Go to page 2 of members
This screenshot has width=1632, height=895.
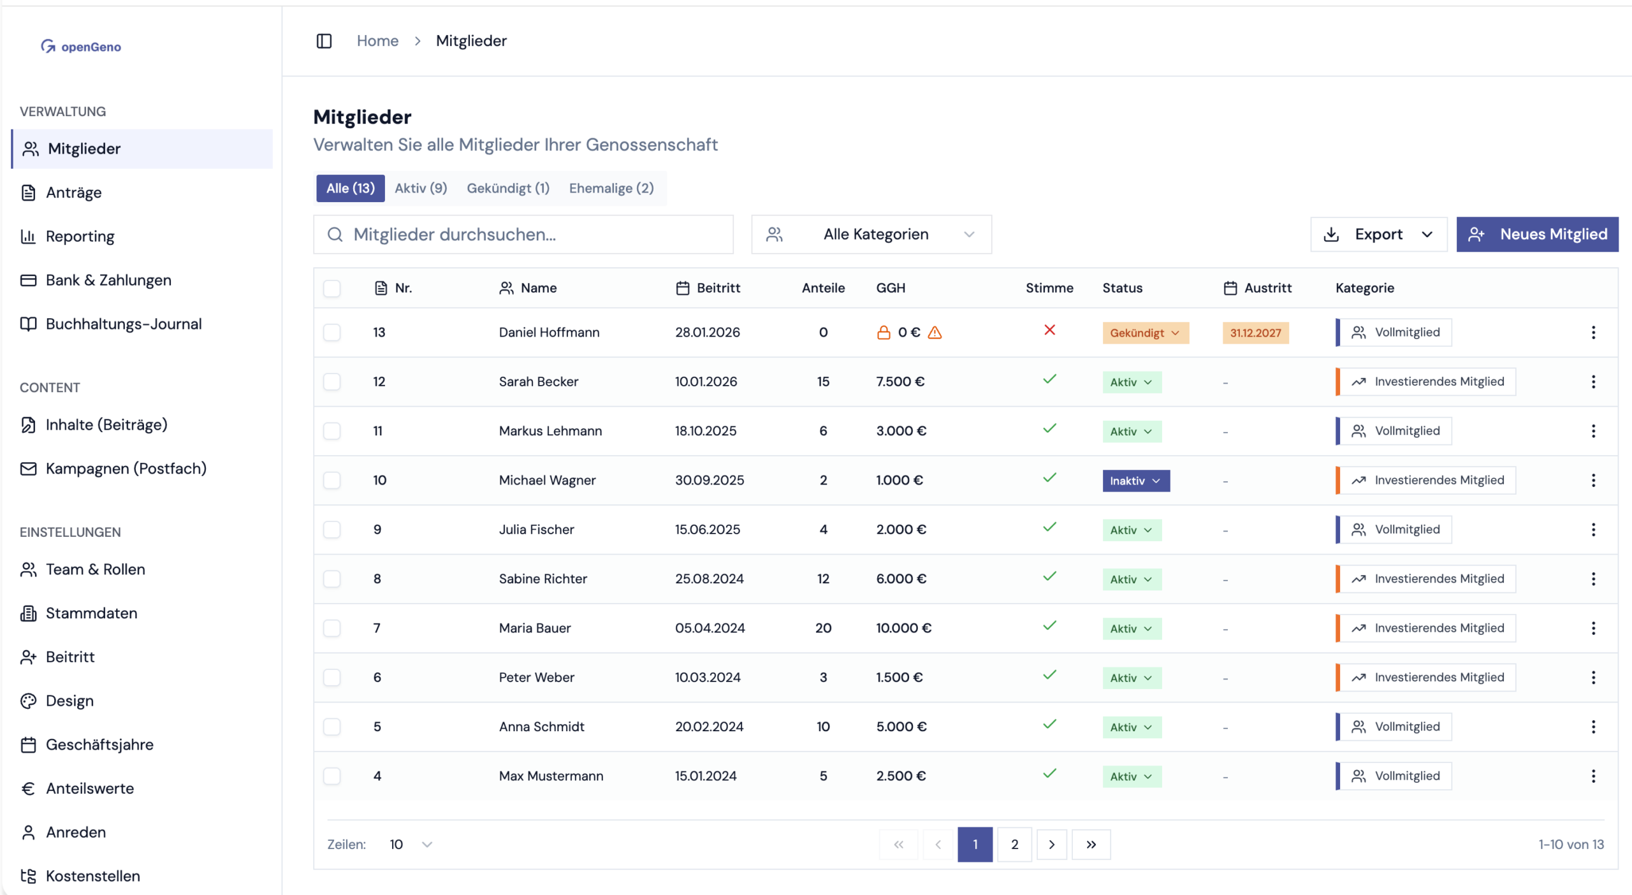tap(1014, 845)
